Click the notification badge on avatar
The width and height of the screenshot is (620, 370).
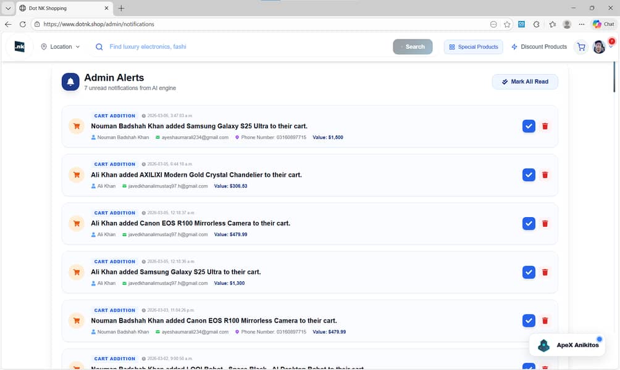coord(612,41)
